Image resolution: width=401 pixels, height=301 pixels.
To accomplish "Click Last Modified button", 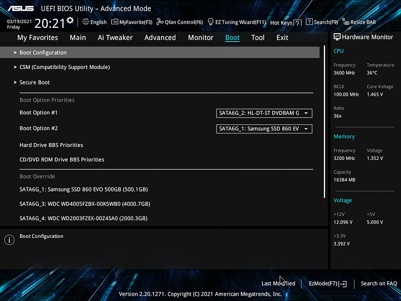I will tap(278, 283).
